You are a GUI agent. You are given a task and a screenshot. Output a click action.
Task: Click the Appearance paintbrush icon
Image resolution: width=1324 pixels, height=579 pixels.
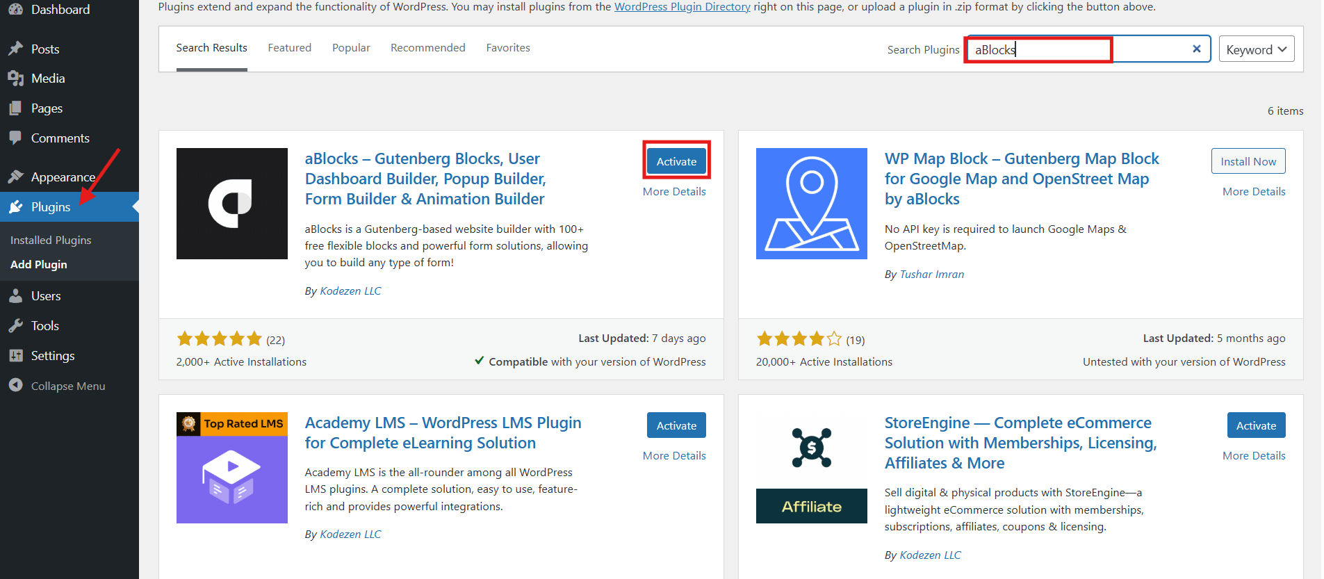15,177
